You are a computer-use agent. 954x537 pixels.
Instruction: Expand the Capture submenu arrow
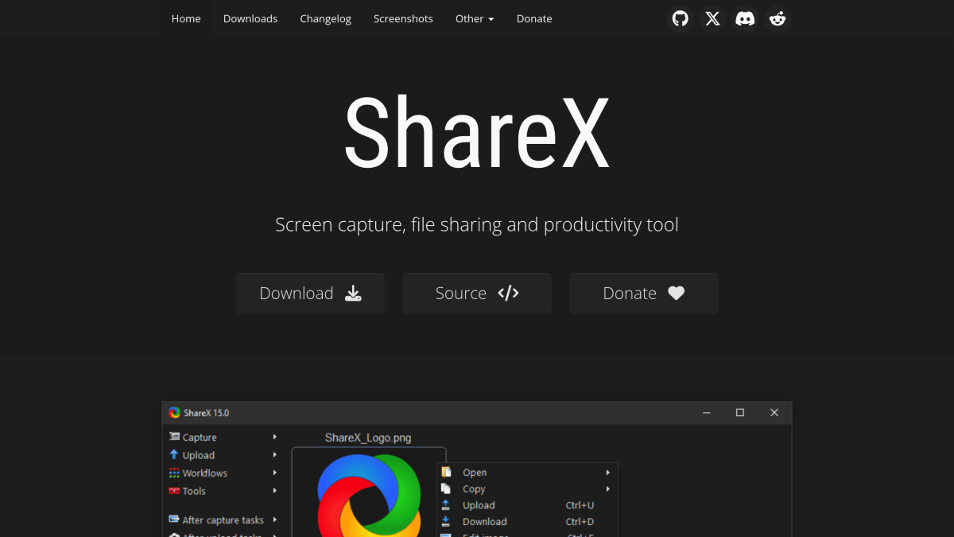click(x=274, y=437)
